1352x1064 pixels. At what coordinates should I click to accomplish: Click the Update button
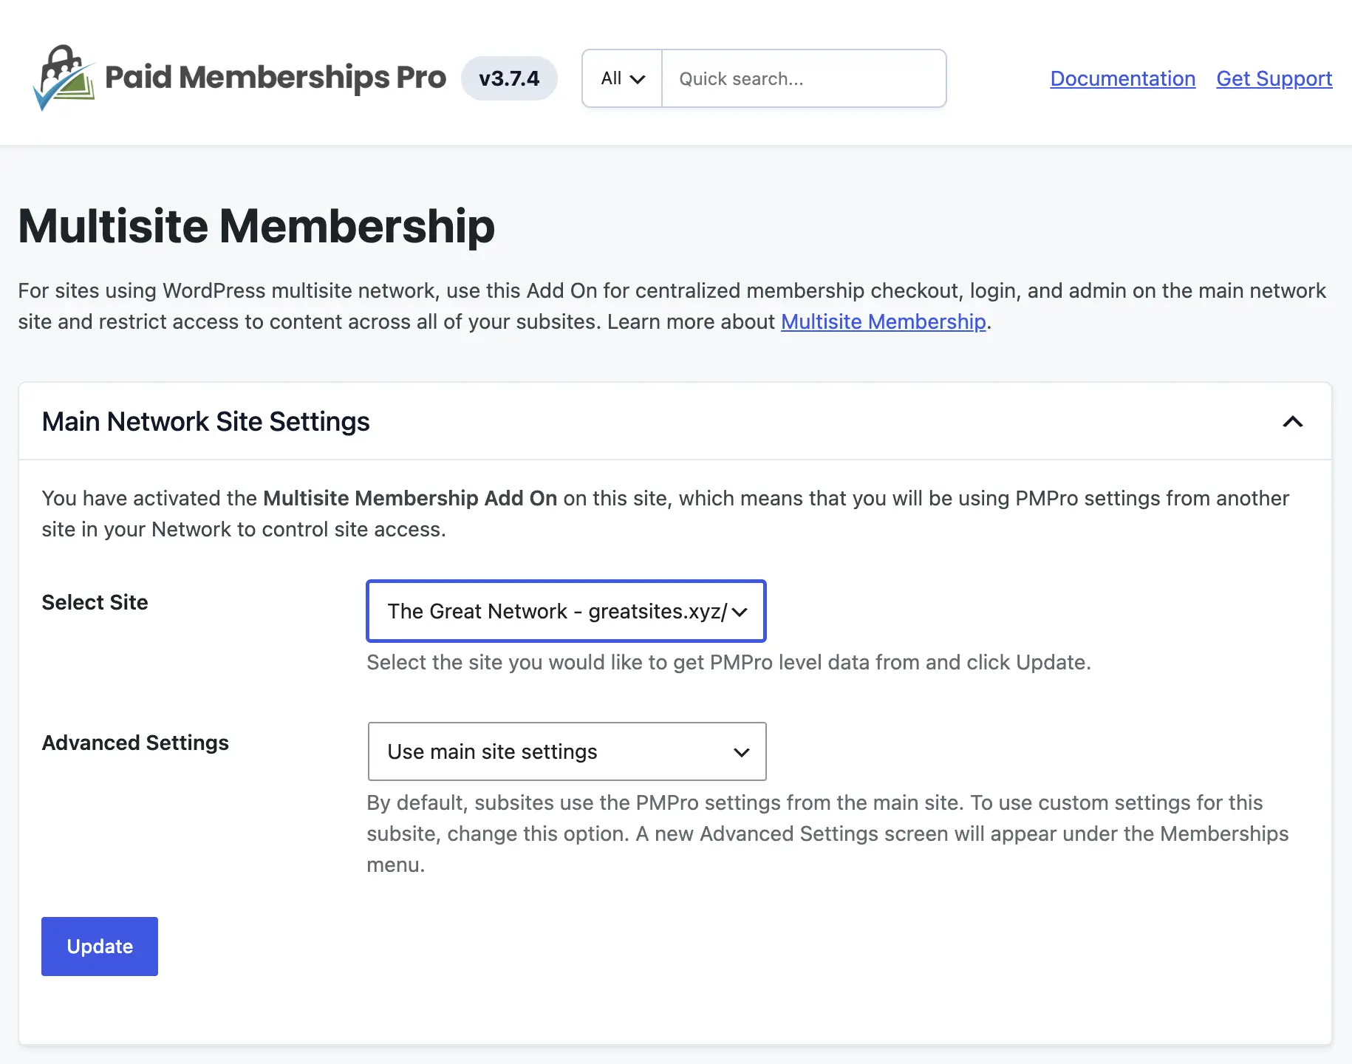coord(100,947)
